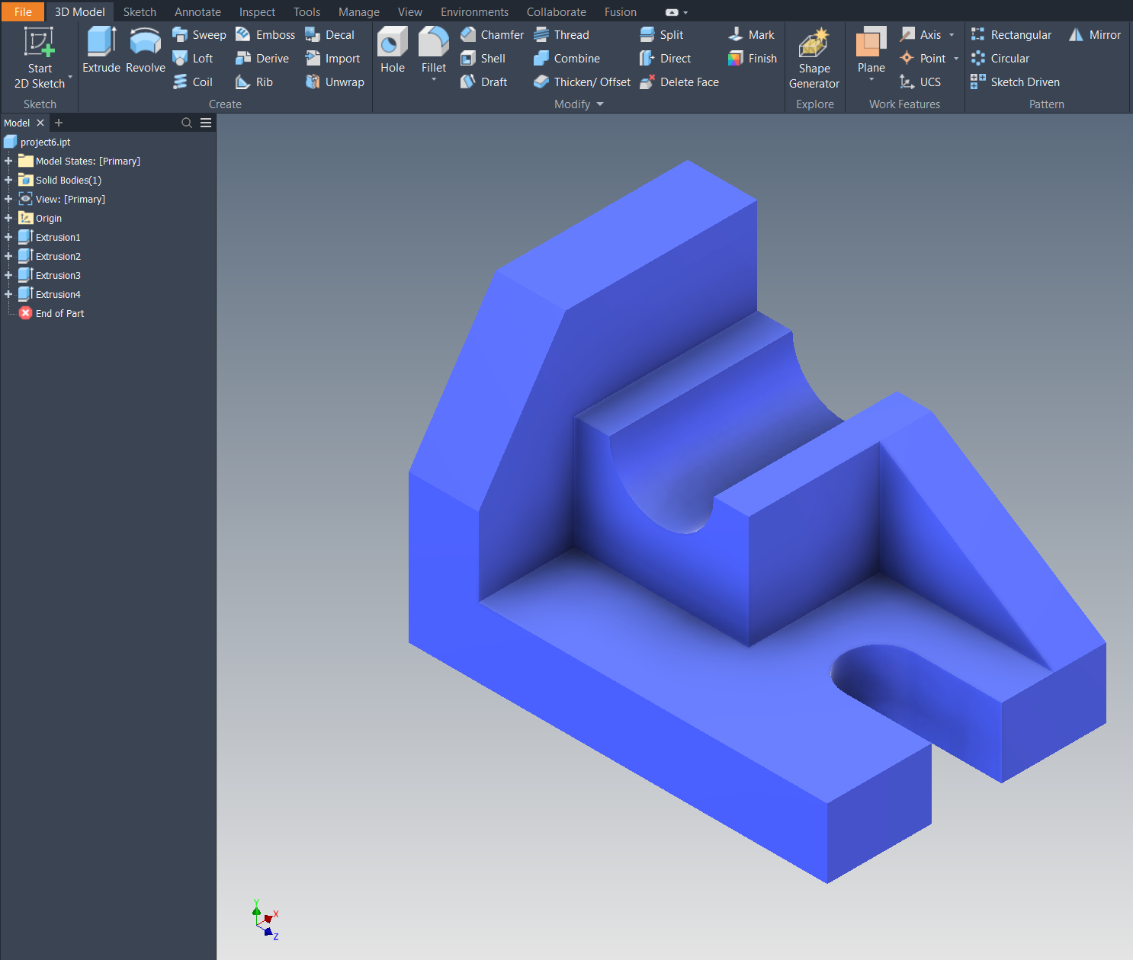Click the Hole tool icon
Screen dimensions: 1133x960
(393, 43)
